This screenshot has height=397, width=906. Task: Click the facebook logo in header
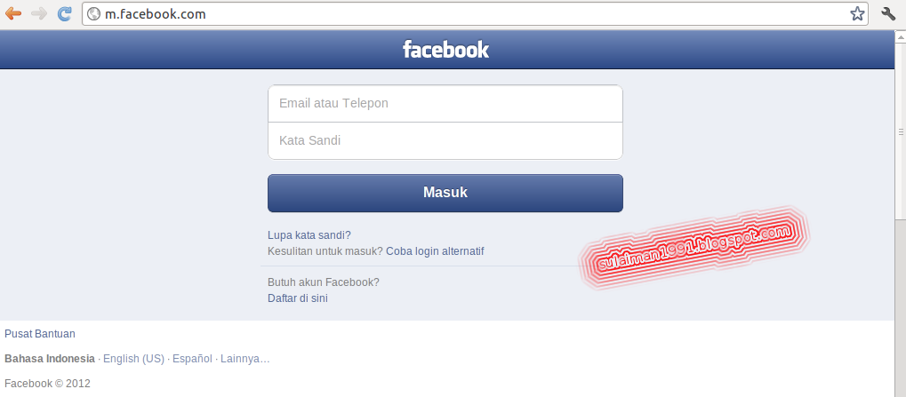click(x=445, y=50)
